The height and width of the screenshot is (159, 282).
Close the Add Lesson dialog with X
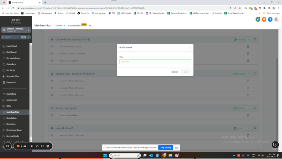[x=190, y=47]
